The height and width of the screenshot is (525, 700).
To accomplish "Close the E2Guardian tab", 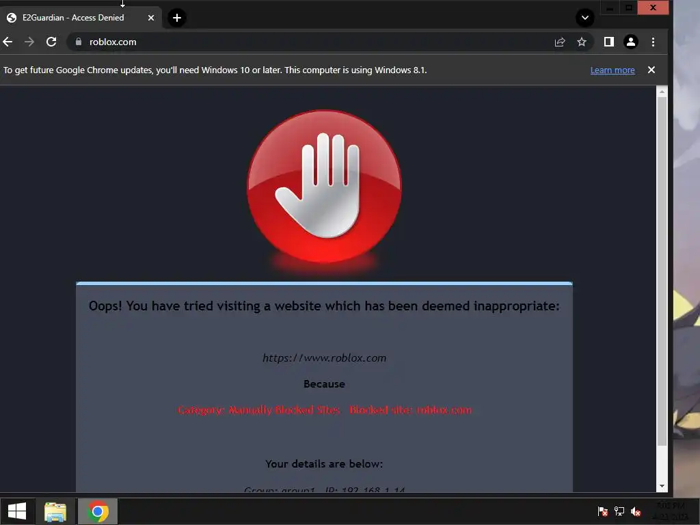I will tap(151, 18).
